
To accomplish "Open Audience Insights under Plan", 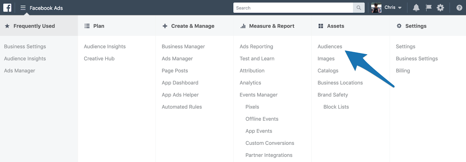I will [105, 47].
